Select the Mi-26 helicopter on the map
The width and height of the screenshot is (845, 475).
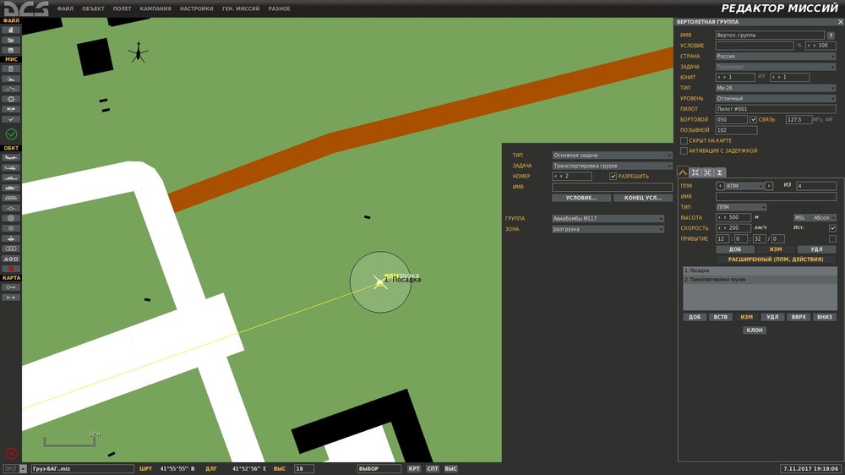139,52
